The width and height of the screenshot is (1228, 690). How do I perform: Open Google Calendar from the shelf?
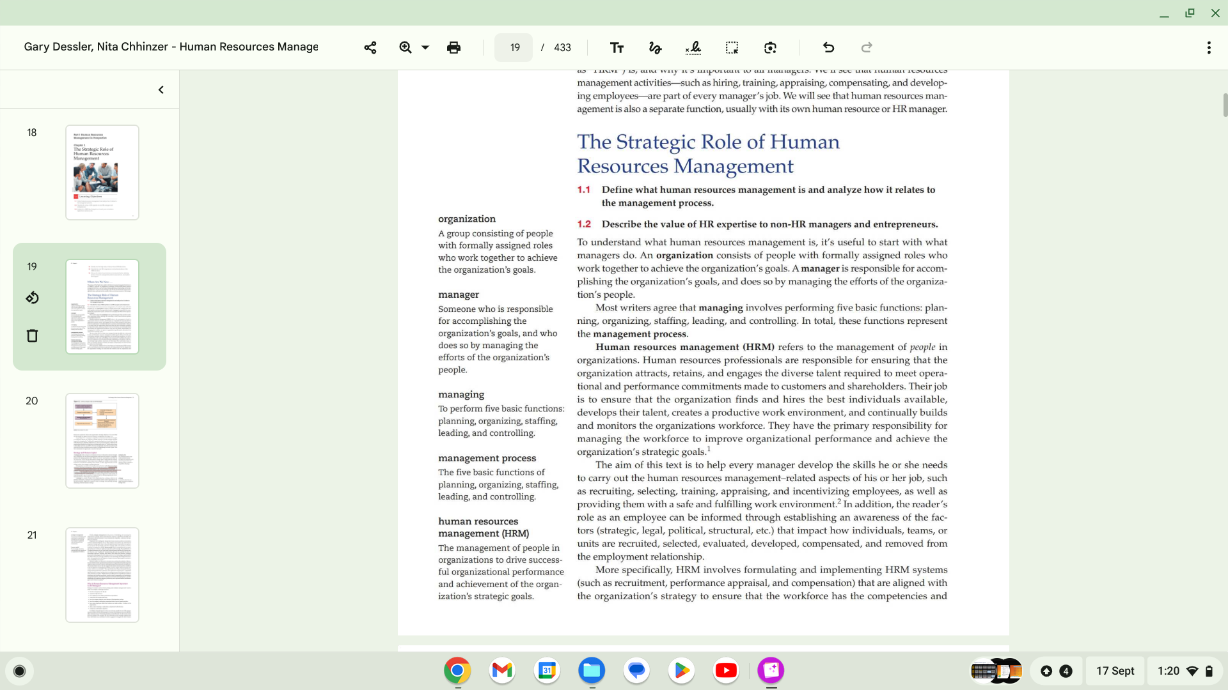point(547,670)
